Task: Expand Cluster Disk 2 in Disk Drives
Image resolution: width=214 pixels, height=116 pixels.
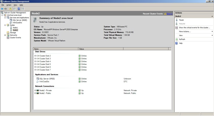Action: click(35, 56)
